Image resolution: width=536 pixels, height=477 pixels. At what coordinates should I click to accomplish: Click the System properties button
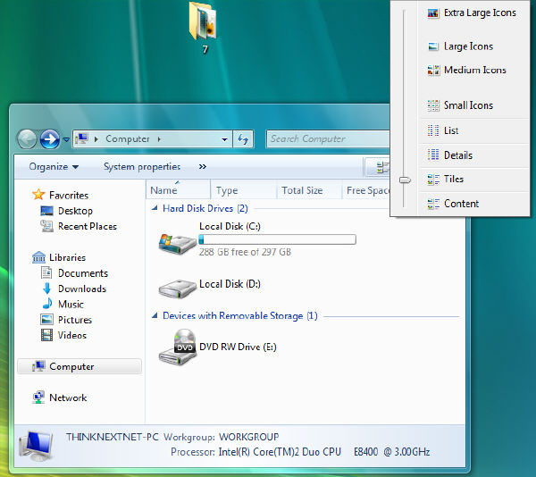pyautogui.click(x=141, y=166)
